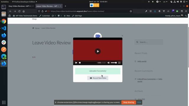The height and width of the screenshot is (106, 189).
Task: Click the Edit page link
Action: point(34,57)
